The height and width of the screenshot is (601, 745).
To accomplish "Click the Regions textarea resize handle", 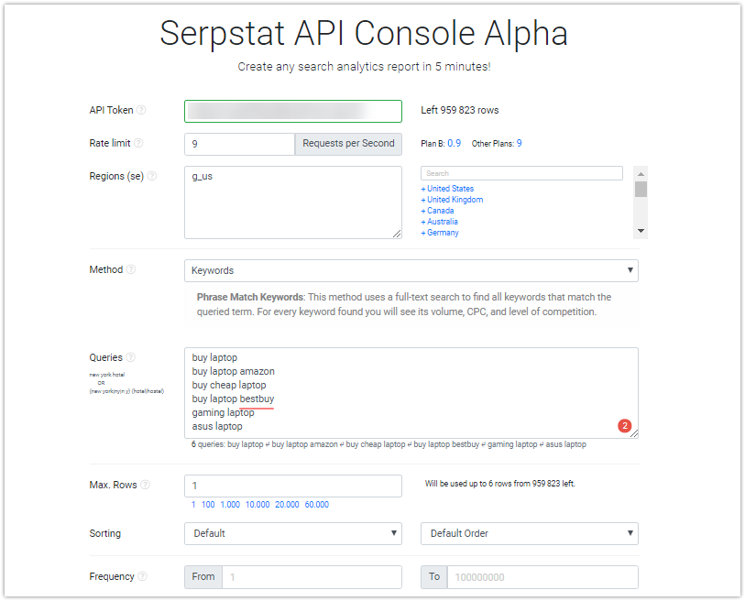I will tap(397, 234).
